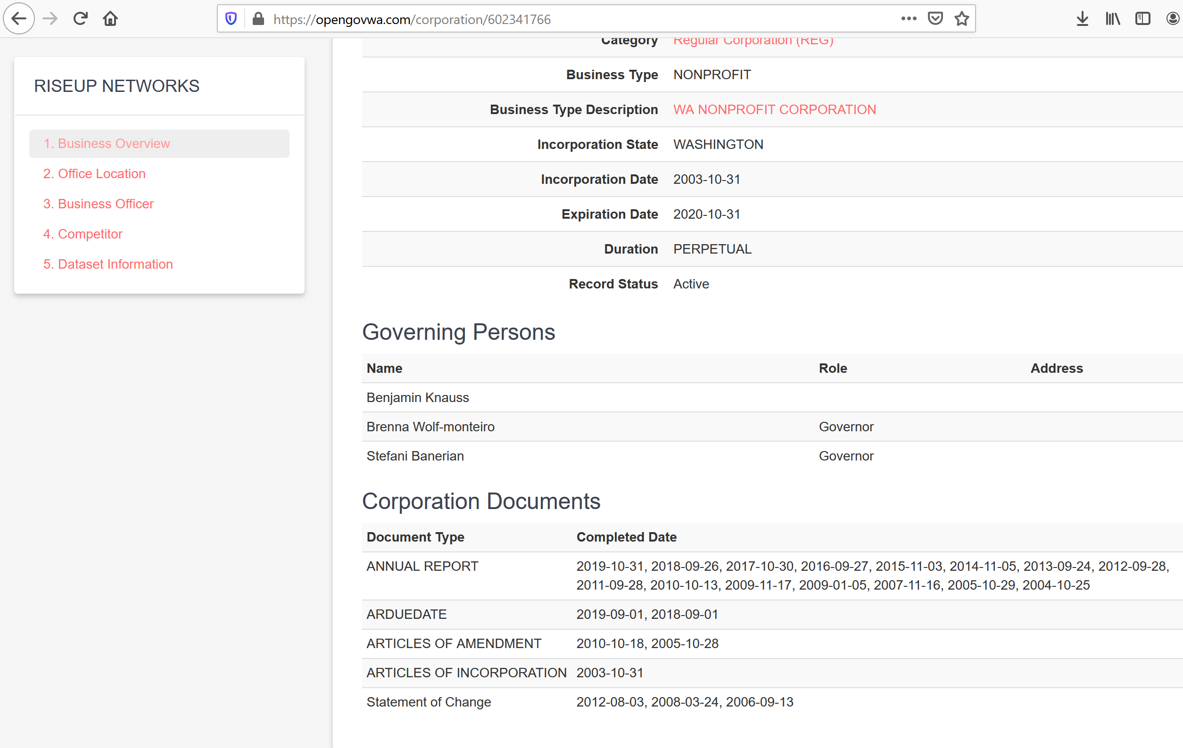Viewport: 1183px width, 748px height.
Task: Reload the page with the refresh icon
Action: pyautogui.click(x=80, y=19)
